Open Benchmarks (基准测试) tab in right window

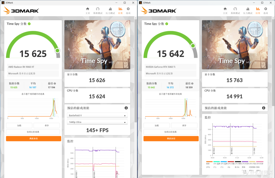(x=235, y=11)
